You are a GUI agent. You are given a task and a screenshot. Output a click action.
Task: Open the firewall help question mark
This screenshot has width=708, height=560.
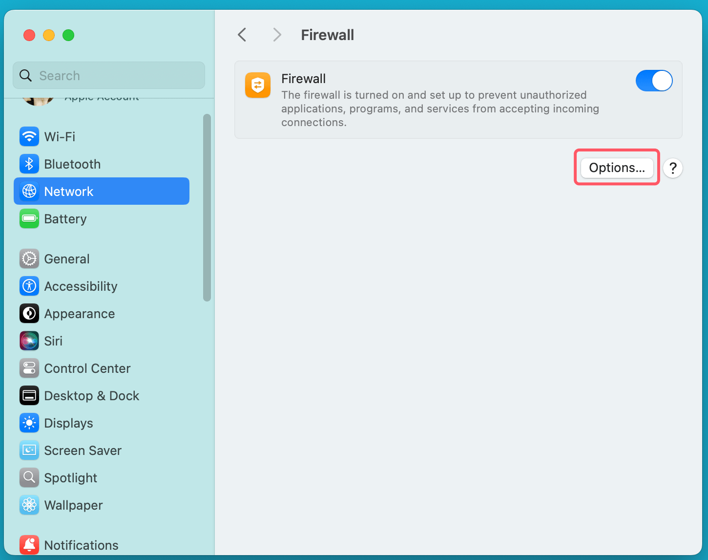point(673,168)
